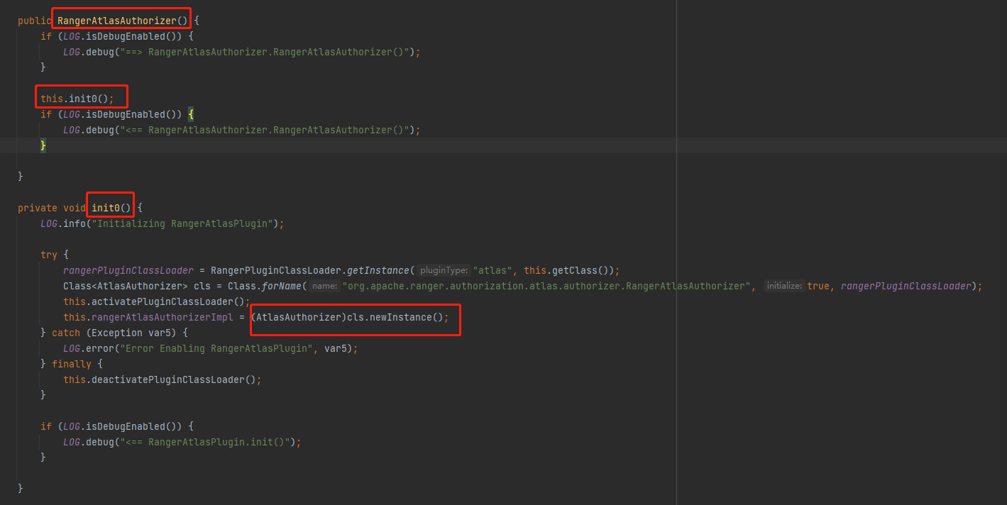Click the getInstance method call
Viewport: 1007px width, 505px height.
tap(378, 270)
